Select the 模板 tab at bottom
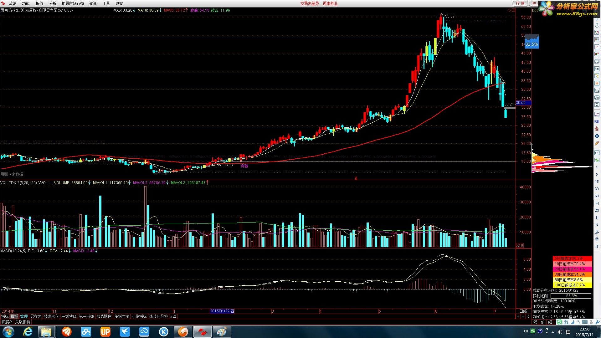 (14, 316)
